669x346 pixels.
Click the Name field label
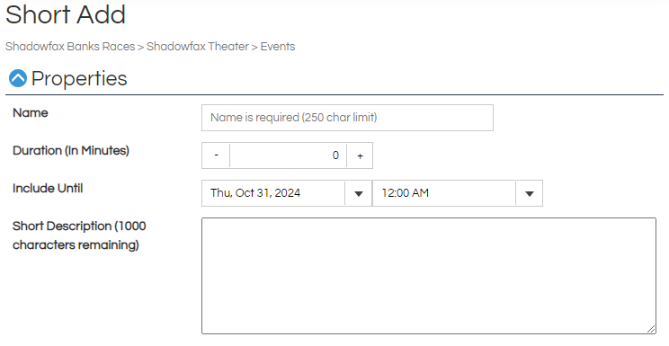click(x=31, y=113)
